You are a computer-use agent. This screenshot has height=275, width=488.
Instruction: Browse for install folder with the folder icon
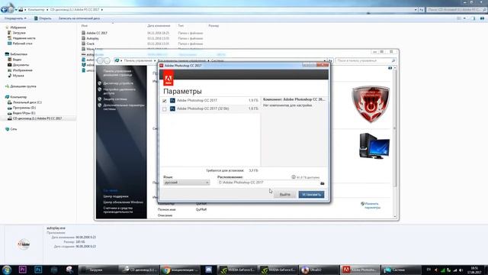pos(323,183)
